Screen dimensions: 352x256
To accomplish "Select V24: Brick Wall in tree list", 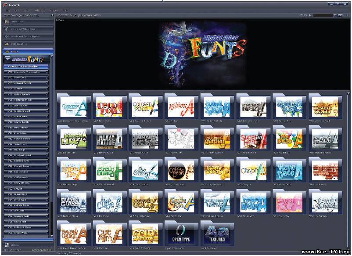I will coord(26,200).
